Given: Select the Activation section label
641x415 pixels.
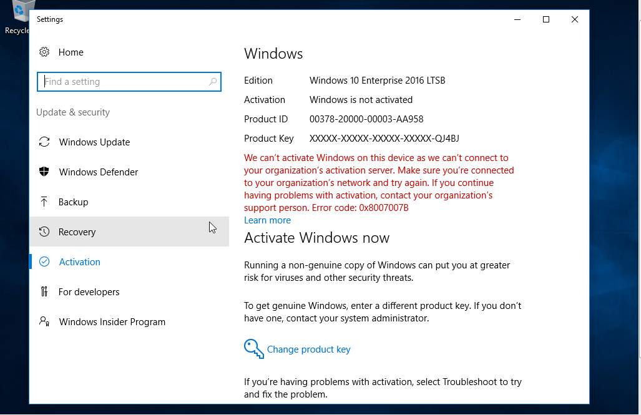Looking at the screenshot, I should click(80, 261).
